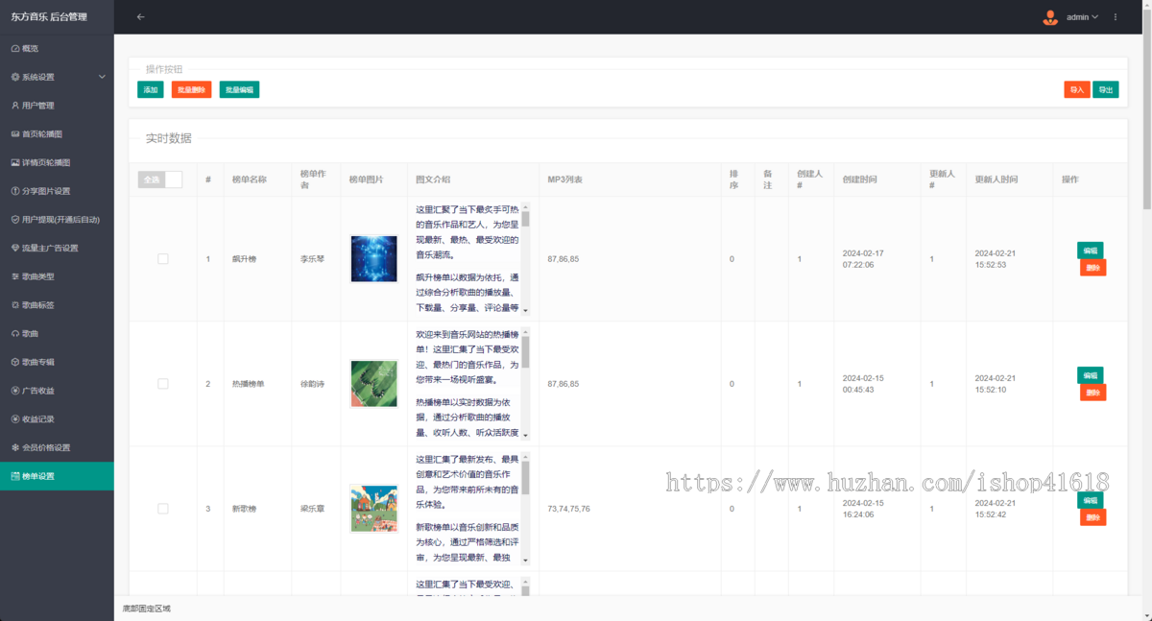Screen dimensions: 1152x621
Task: Click the 首页轮播图 image icon in sidebar
Action: coord(15,133)
